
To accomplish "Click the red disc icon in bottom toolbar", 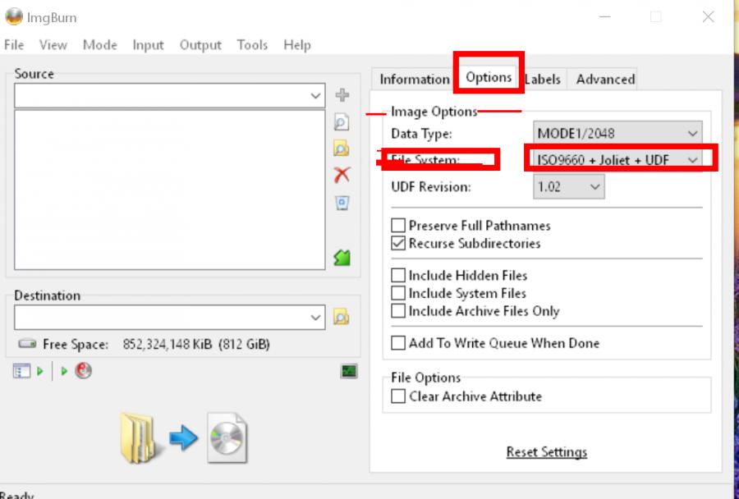I will pos(84,371).
